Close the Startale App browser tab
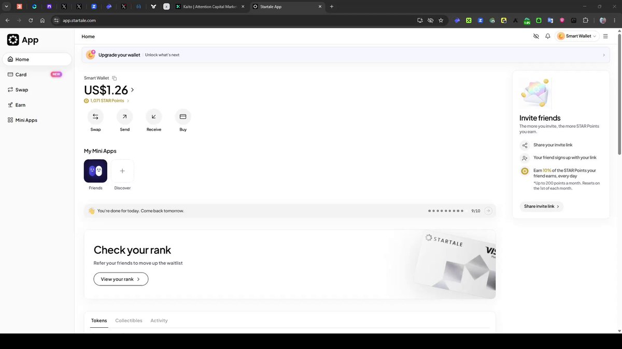This screenshot has height=349, width=622. point(320,7)
